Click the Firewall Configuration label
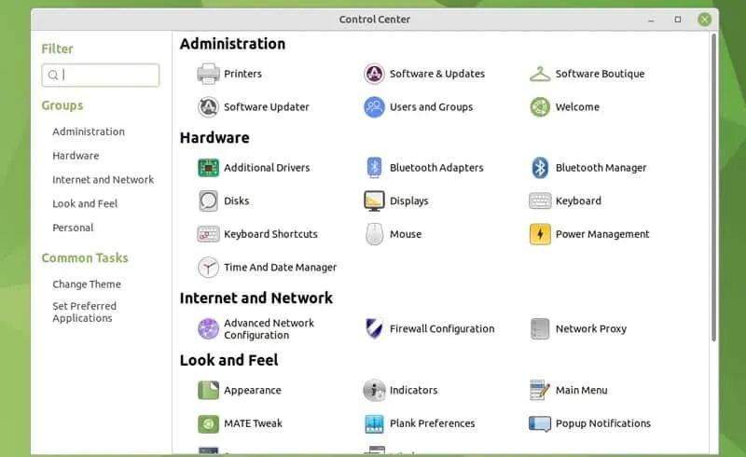 pos(442,329)
